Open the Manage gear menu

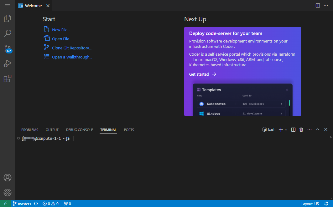pyautogui.click(x=8, y=193)
